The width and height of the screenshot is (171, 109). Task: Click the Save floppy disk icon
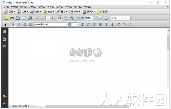coord(18,18)
